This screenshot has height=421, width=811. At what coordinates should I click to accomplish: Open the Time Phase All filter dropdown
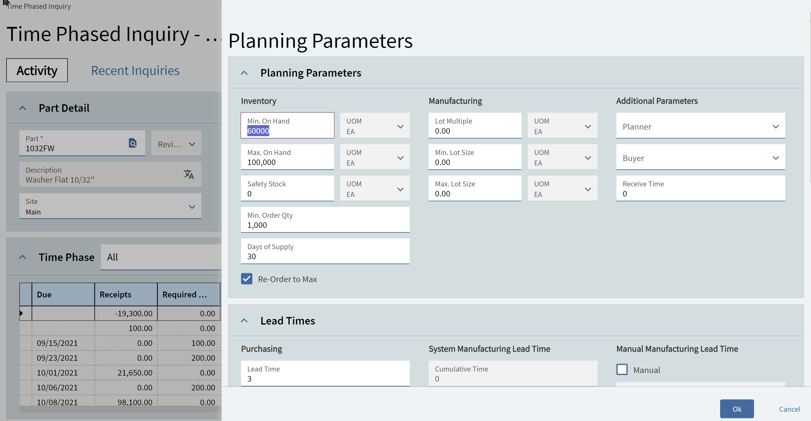161,257
